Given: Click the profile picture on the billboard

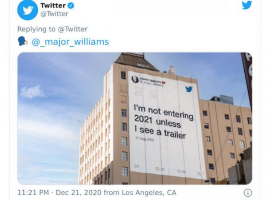Looking at the screenshot, I should tap(135, 79).
